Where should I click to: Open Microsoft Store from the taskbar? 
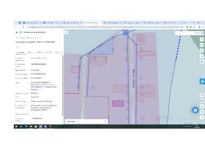pos(36,127)
